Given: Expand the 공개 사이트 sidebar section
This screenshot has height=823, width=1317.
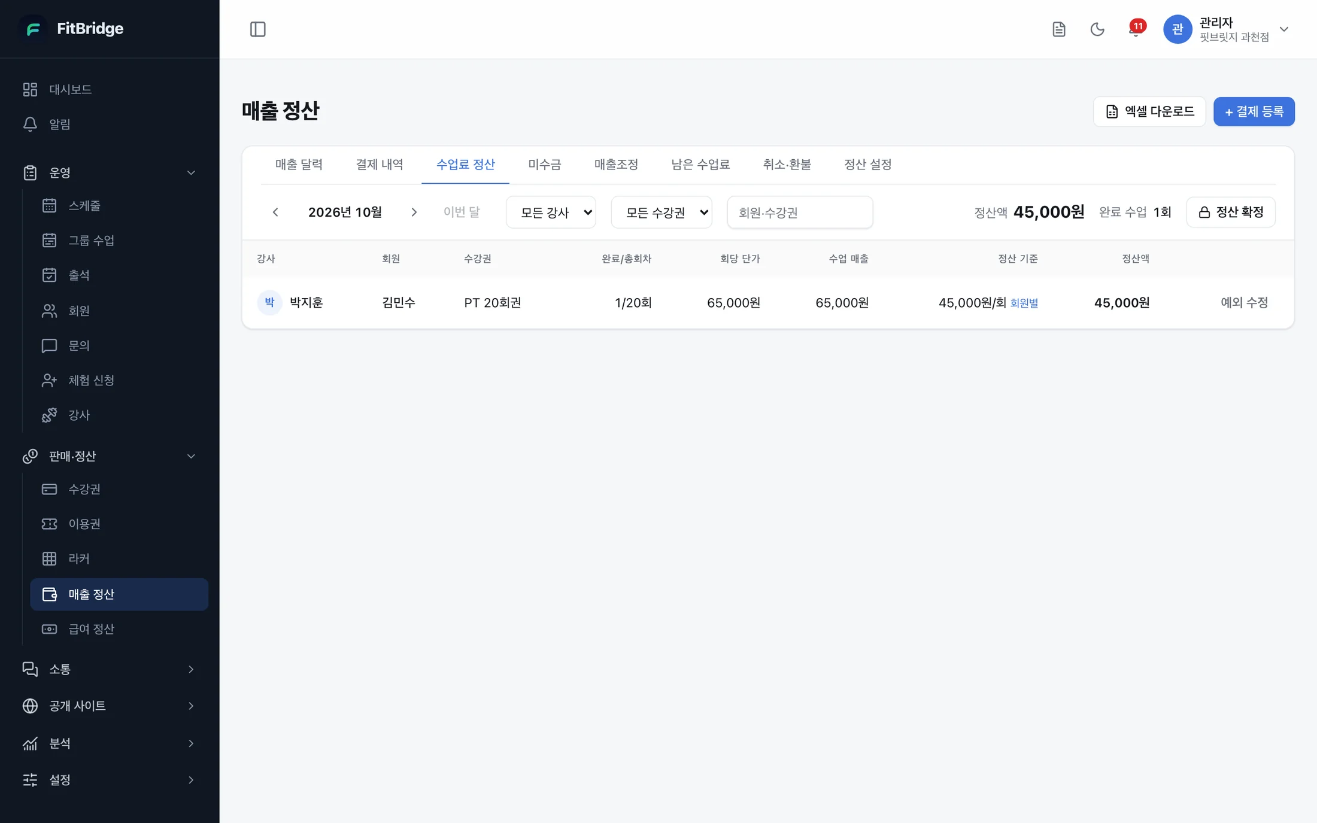Looking at the screenshot, I should pyautogui.click(x=110, y=706).
